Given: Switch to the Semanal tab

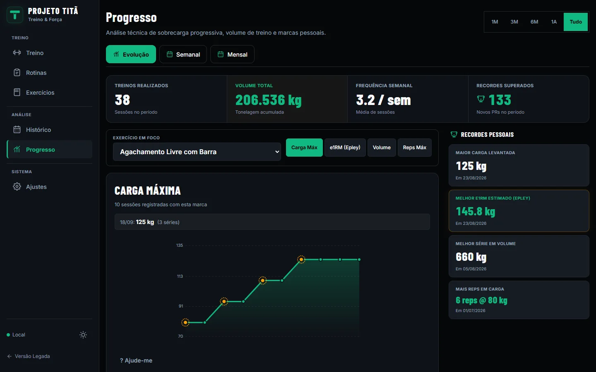Looking at the screenshot, I should click(x=183, y=54).
